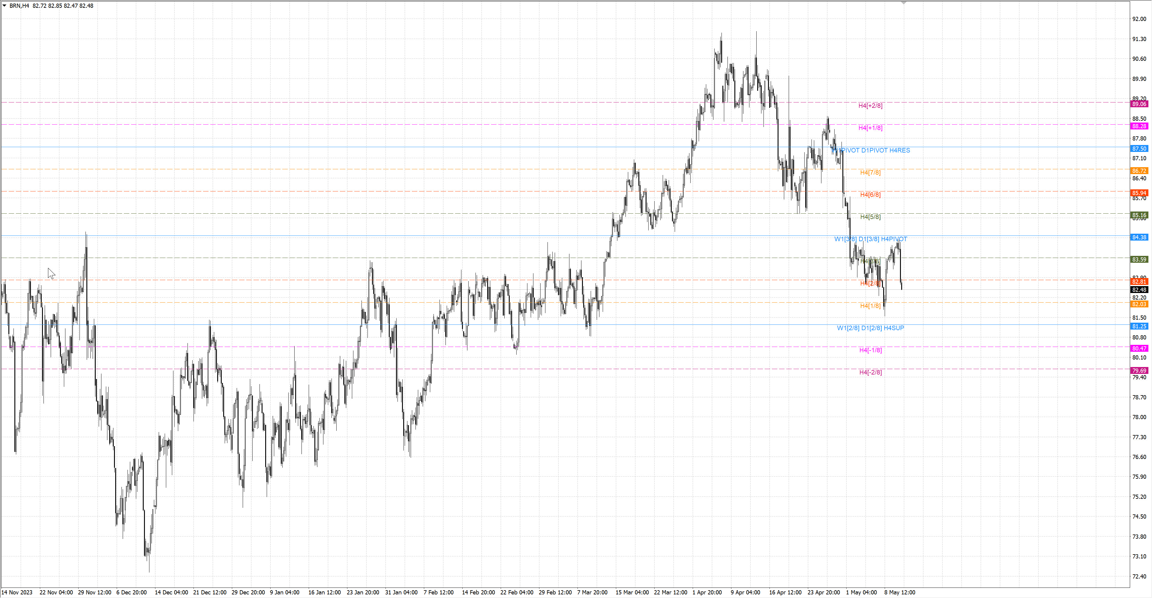
Task: Click the 8 May 12:00 time label
Action: pyautogui.click(x=899, y=593)
